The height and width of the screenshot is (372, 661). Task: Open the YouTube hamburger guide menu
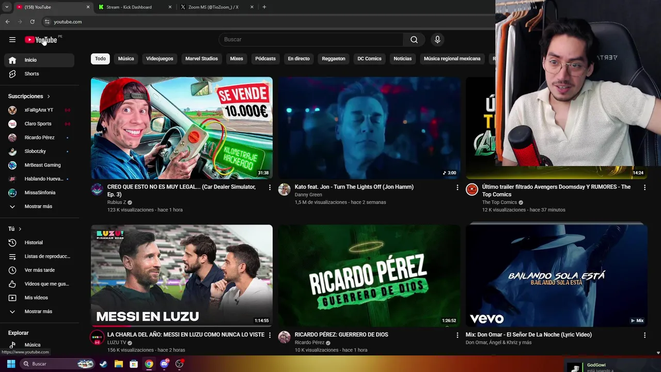12,40
